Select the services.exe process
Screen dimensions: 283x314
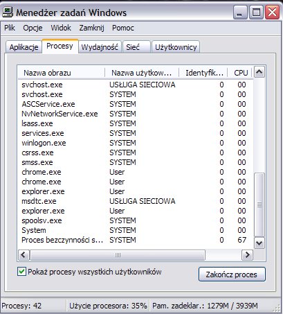pyautogui.click(x=136, y=133)
